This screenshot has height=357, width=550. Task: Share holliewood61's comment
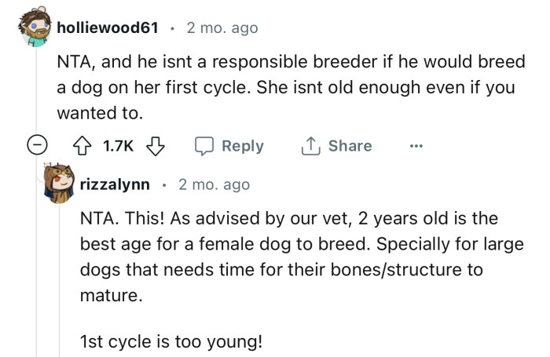coord(336,146)
